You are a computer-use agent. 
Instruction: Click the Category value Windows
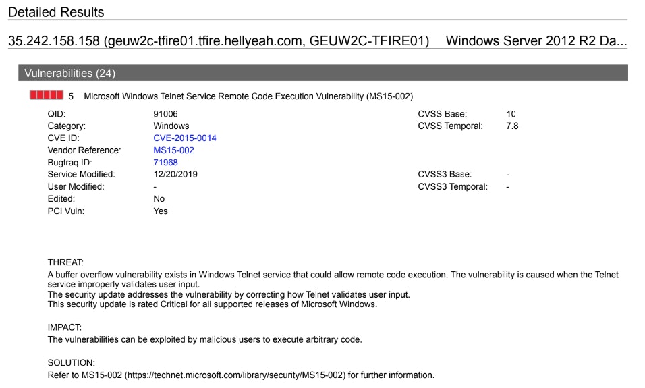[171, 126]
